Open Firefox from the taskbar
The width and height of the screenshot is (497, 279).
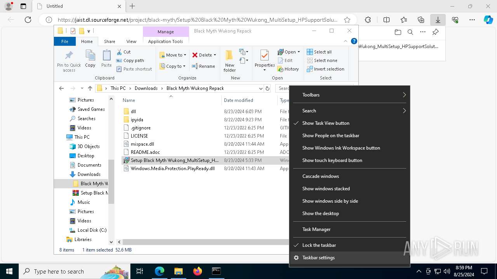[x=198, y=271]
